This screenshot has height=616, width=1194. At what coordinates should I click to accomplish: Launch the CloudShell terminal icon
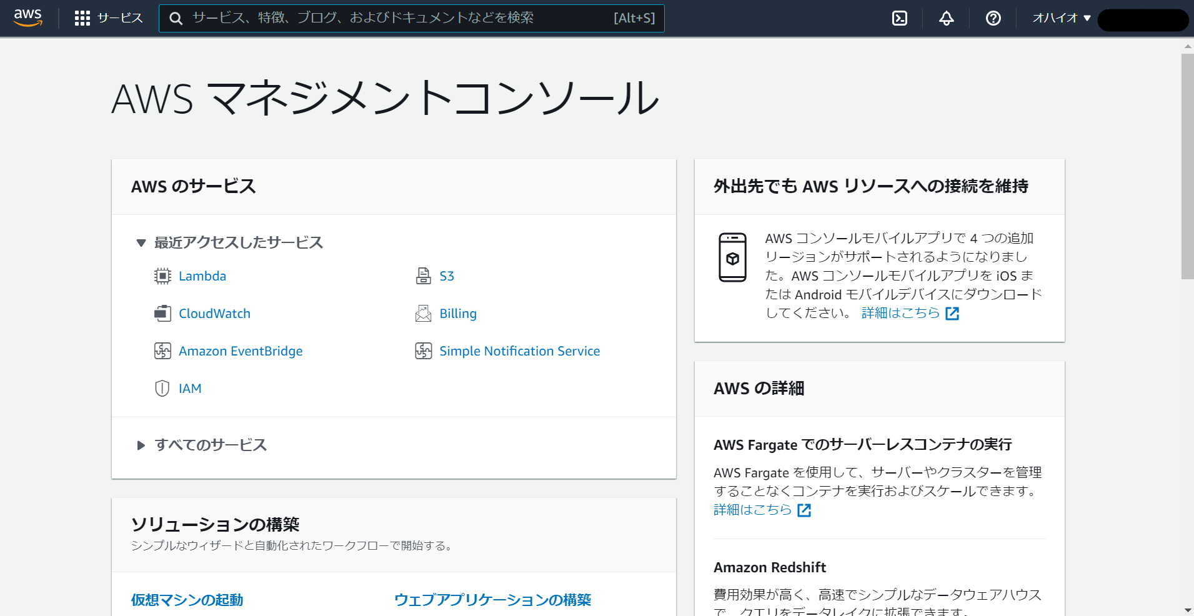(900, 18)
